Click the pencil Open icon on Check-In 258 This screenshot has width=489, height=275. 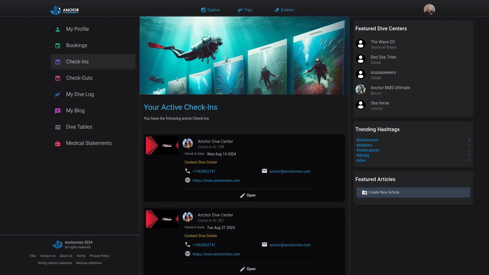(x=242, y=196)
